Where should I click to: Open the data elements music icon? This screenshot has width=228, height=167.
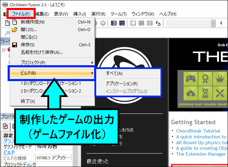click(158, 23)
